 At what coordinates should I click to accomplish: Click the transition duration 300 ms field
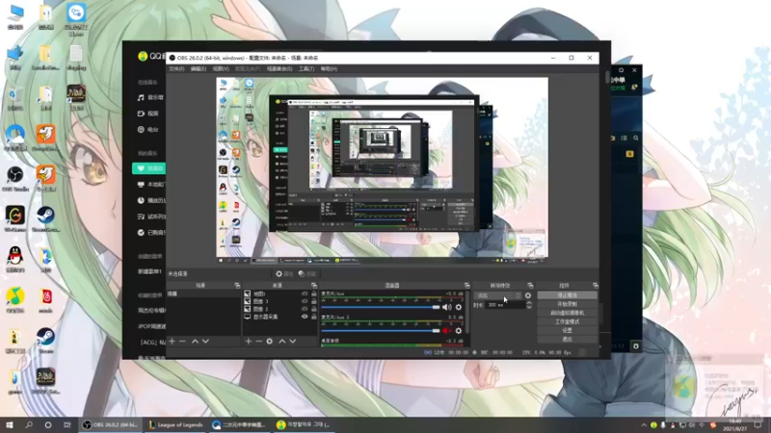505,305
